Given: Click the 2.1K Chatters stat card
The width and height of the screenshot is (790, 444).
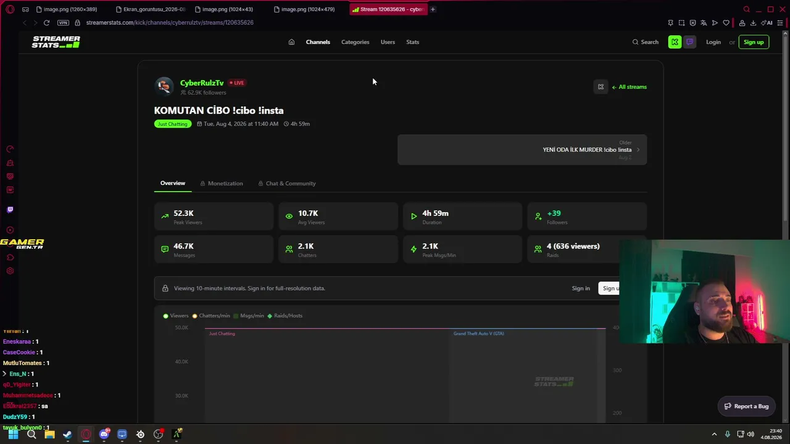Looking at the screenshot, I should [338, 249].
